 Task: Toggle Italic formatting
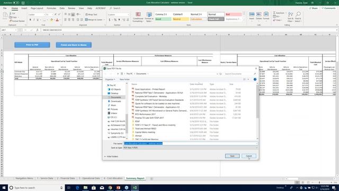click(x=34, y=20)
